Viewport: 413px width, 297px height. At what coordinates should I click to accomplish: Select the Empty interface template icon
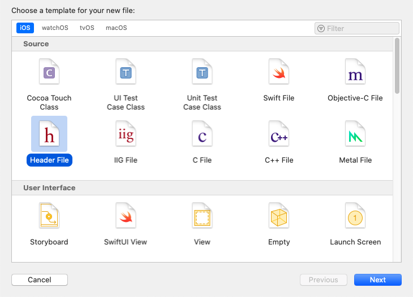[279, 215]
